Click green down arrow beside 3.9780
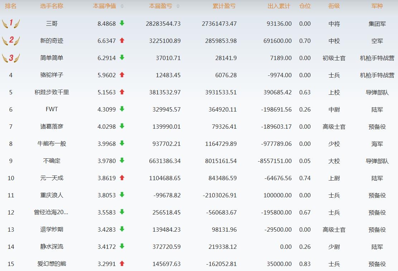The image size is (398, 271). pos(122,161)
